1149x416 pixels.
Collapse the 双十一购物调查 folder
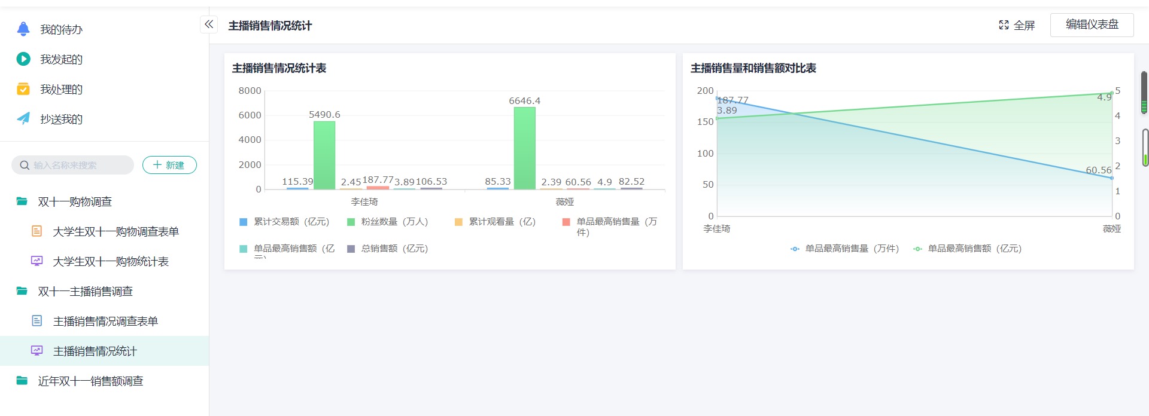(75, 201)
